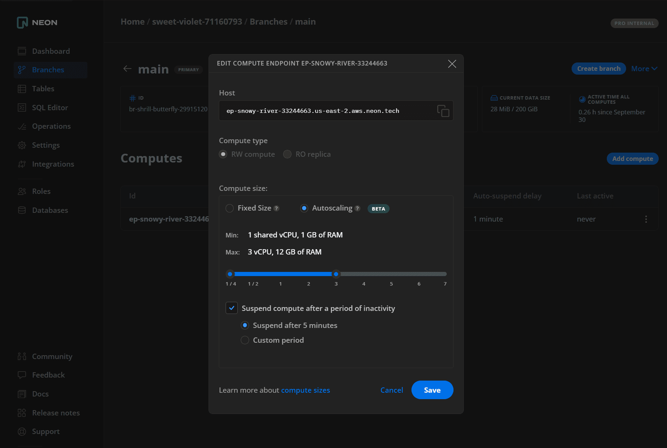This screenshot has height=448, width=667.
Task: Select the Branches sidebar icon
Action: pyautogui.click(x=22, y=70)
